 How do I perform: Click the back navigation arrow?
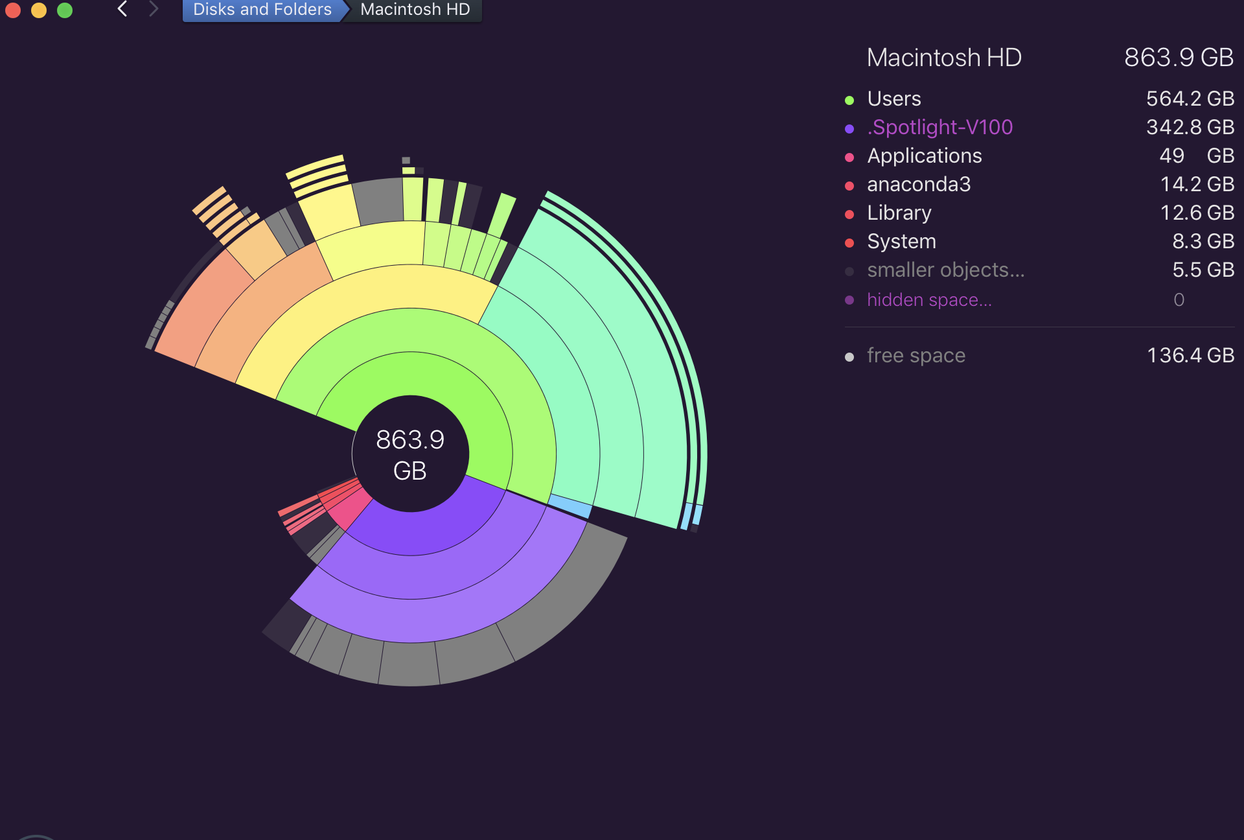pos(122,9)
